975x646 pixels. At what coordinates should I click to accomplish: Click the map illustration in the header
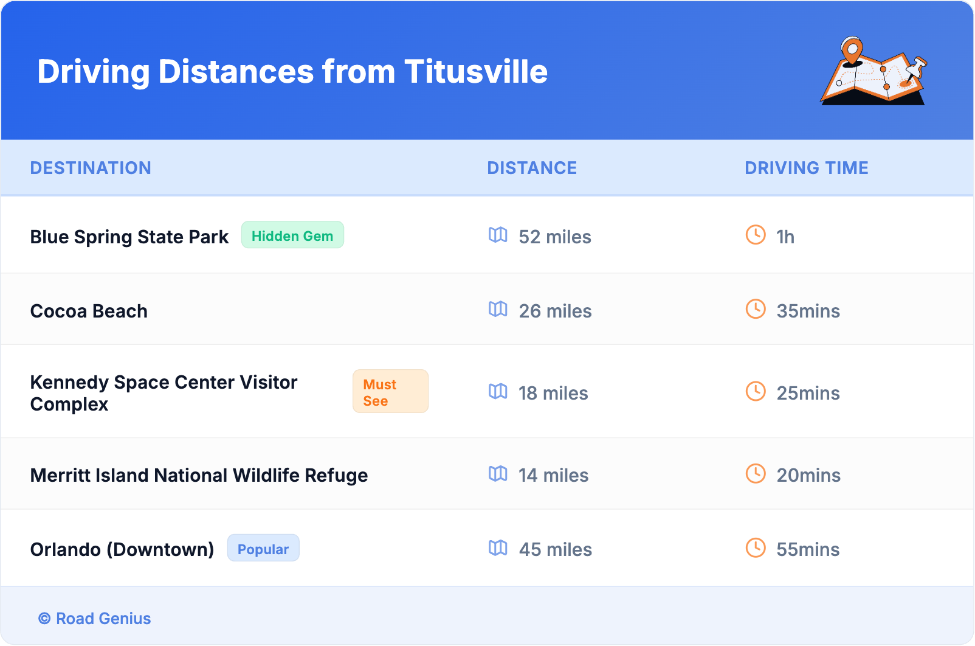[x=873, y=71]
